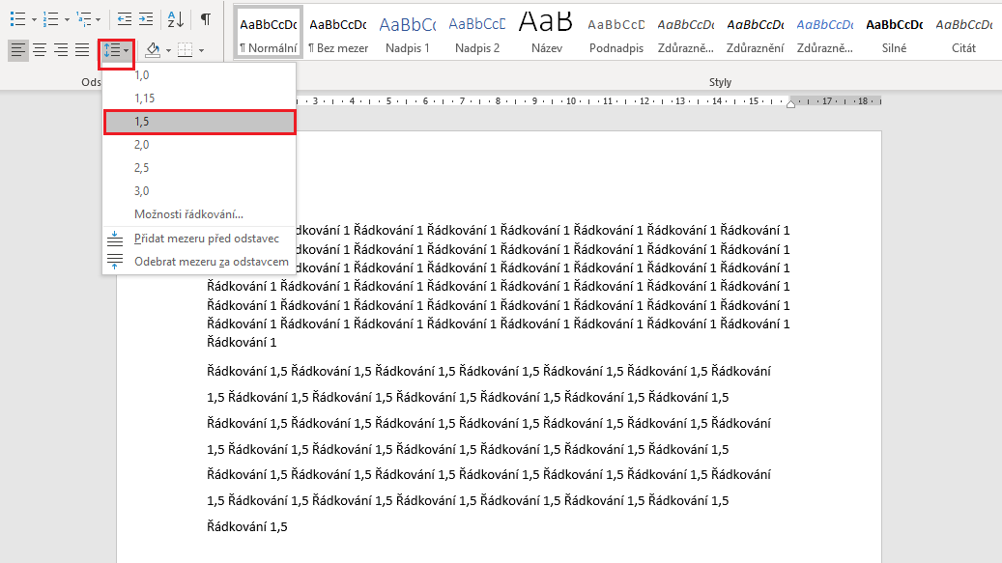1002x563 pixels.
Task: Click the numbered list icon
Action: pos(50,19)
